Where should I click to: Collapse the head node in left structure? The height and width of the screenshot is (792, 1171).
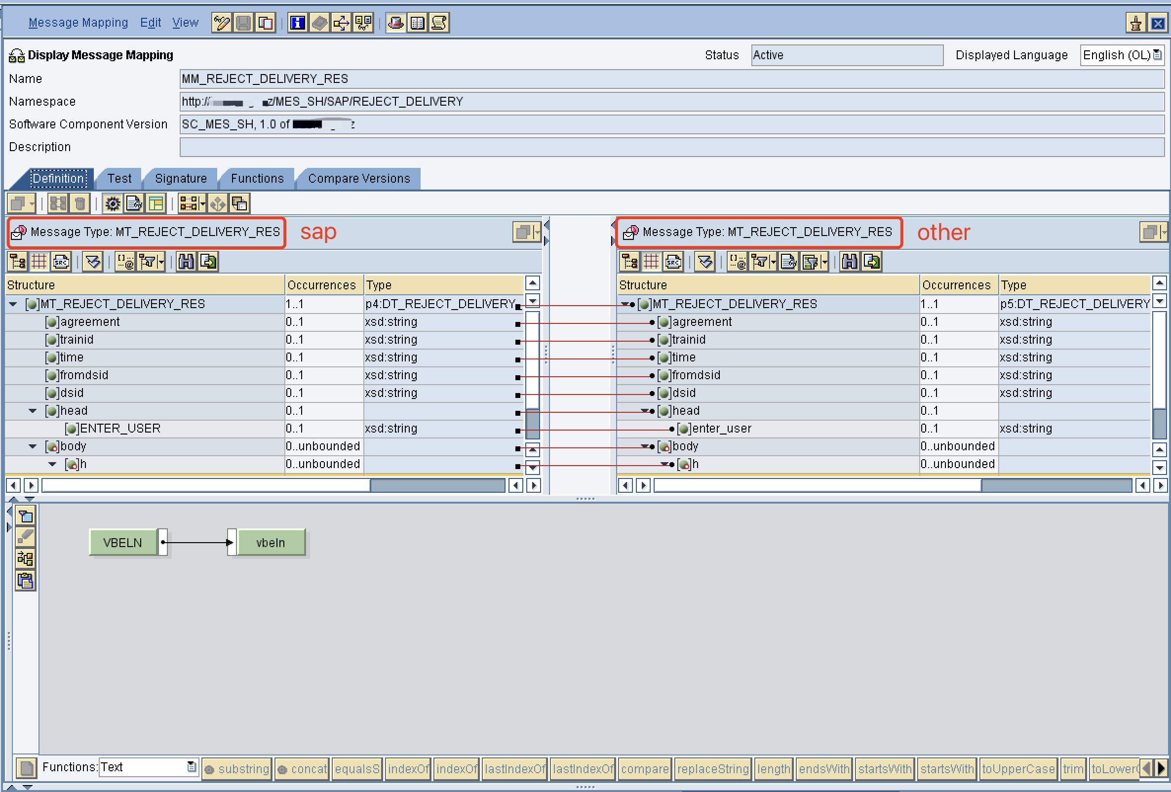coord(33,411)
